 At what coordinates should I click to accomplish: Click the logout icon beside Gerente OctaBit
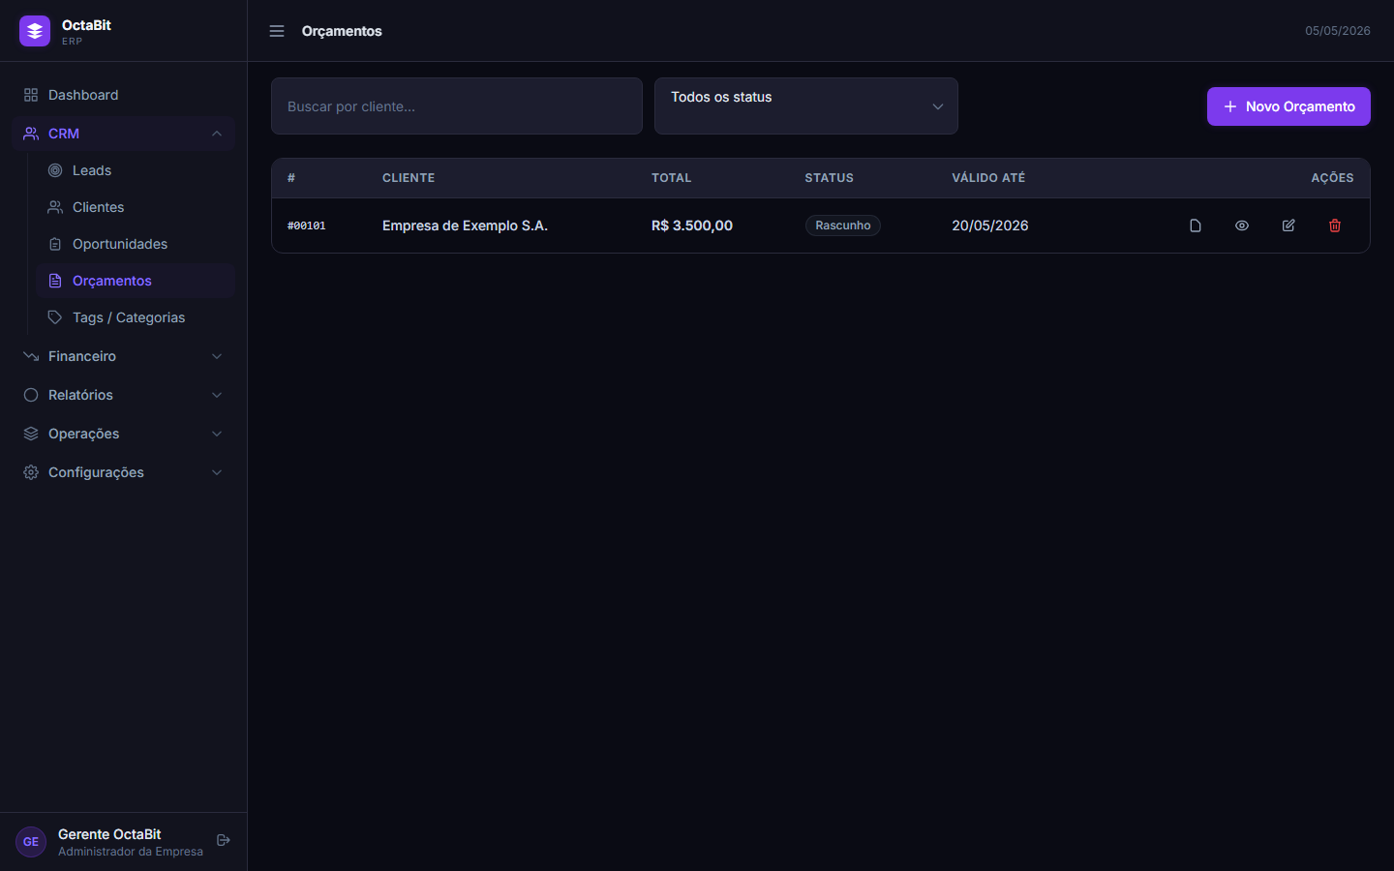[224, 840]
